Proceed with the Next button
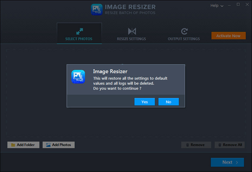This screenshot has height=172, width=252. click(x=227, y=162)
